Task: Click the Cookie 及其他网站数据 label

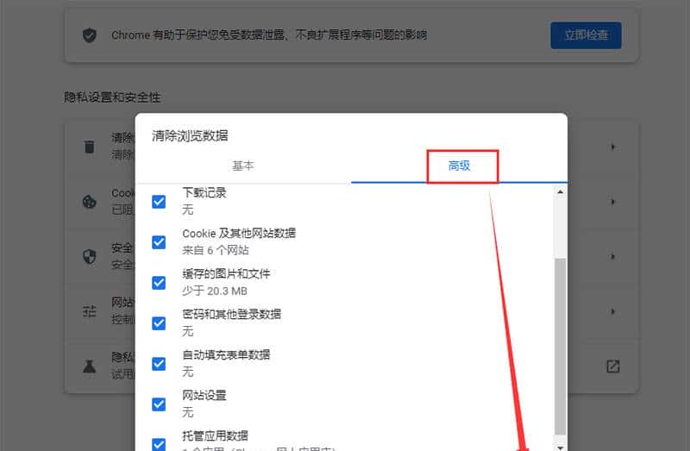Action: pos(239,233)
